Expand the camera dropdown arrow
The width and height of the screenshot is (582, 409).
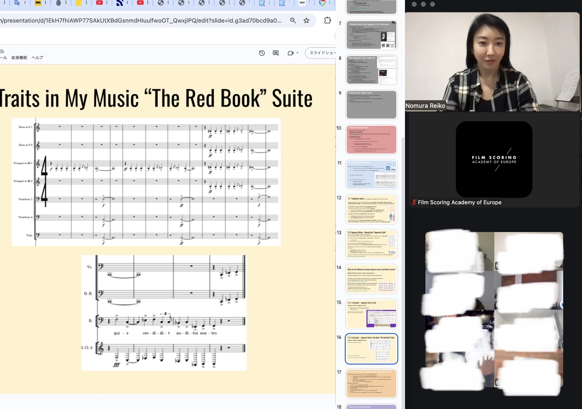click(x=298, y=53)
